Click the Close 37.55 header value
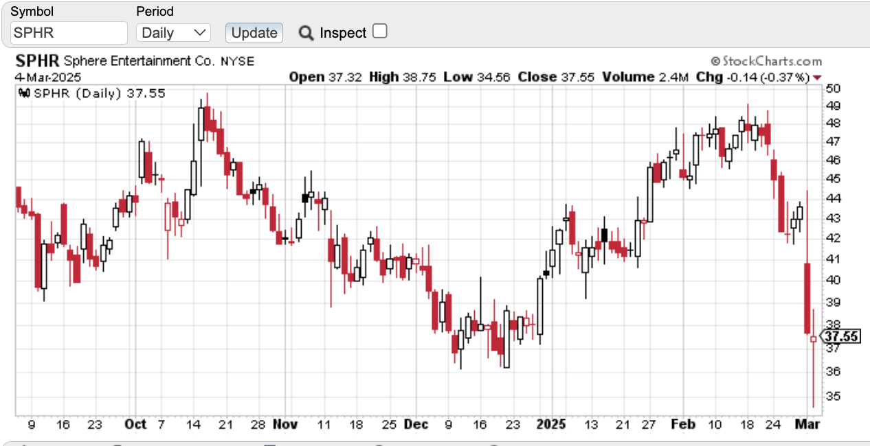This screenshot has height=446, width=870. pyautogui.click(x=577, y=77)
